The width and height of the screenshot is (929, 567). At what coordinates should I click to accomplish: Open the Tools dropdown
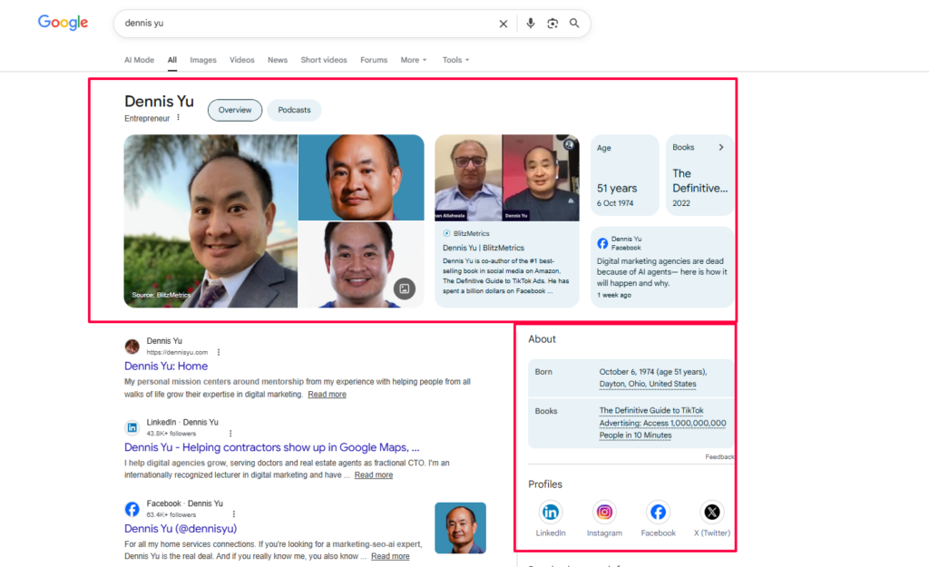coord(455,60)
